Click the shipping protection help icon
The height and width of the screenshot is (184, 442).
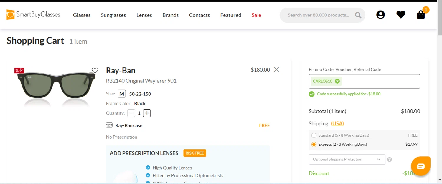pyautogui.click(x=390, y=160)
